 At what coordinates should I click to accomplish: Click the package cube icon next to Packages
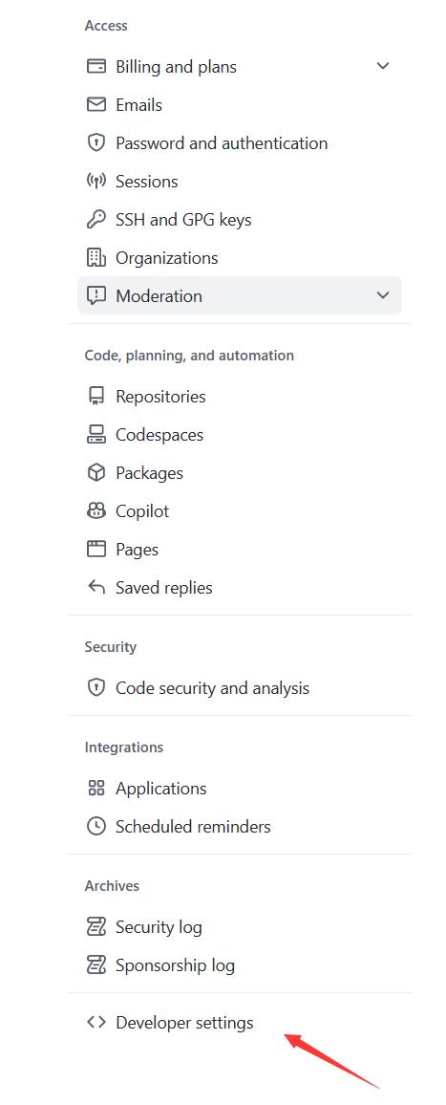point(96,472)
